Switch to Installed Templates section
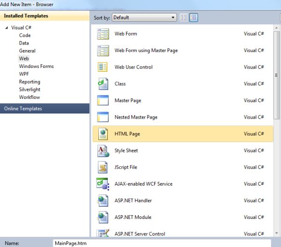281x247 pixels. click(44, 16)
